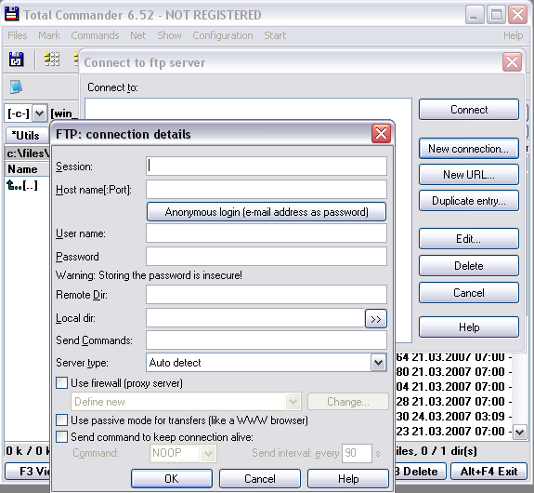This screenshot has height=493, width=534.
Task: Enable Use firewall (proxy server) checkbox
Action: [61, 383]
